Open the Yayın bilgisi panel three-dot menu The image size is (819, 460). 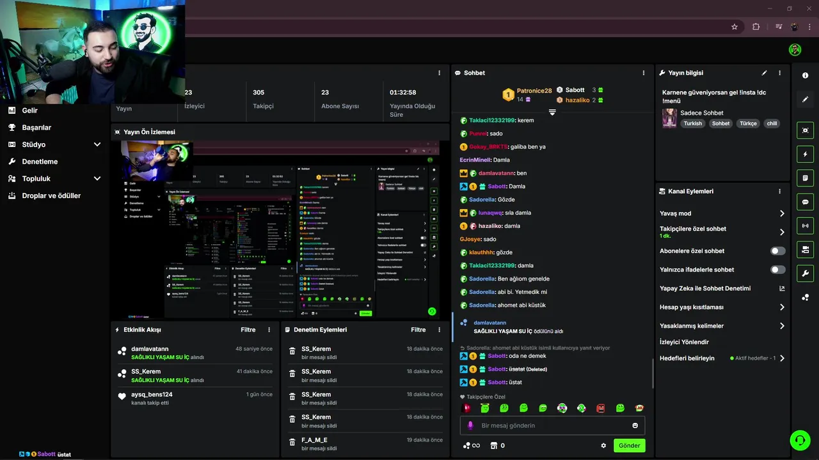(779, 73)
